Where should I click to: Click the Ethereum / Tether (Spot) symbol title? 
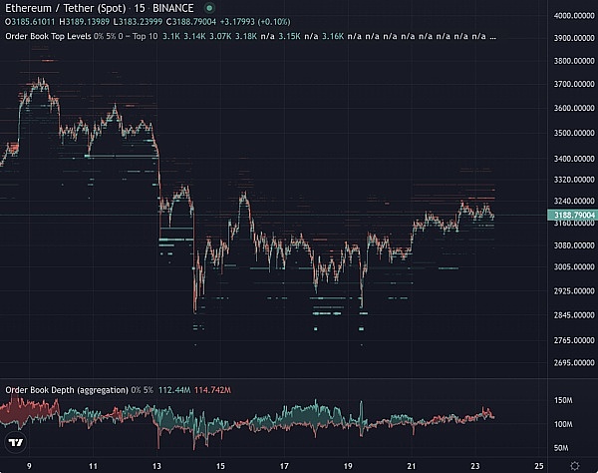[x=55, y=8]
